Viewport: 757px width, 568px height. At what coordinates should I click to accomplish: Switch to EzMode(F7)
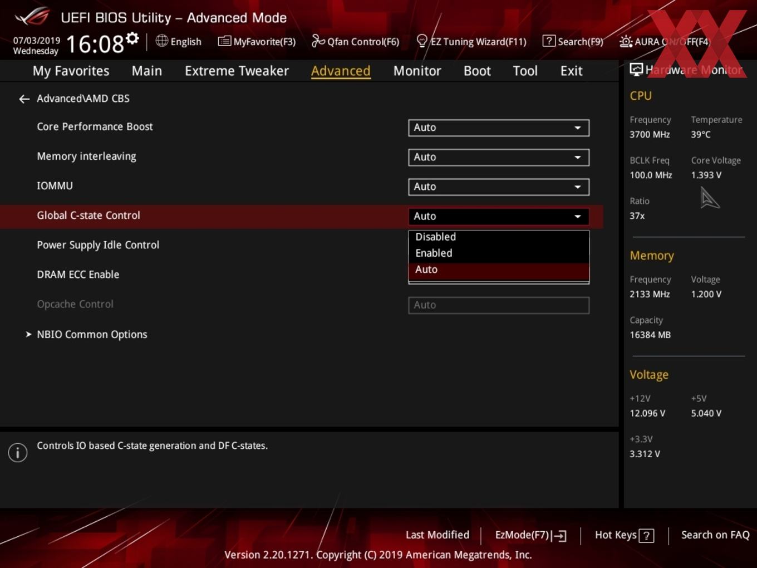[530, 535]
